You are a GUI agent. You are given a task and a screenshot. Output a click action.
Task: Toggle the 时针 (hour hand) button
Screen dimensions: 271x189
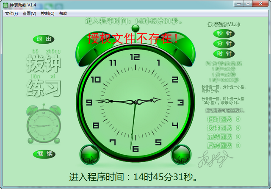tap(224, 54)
